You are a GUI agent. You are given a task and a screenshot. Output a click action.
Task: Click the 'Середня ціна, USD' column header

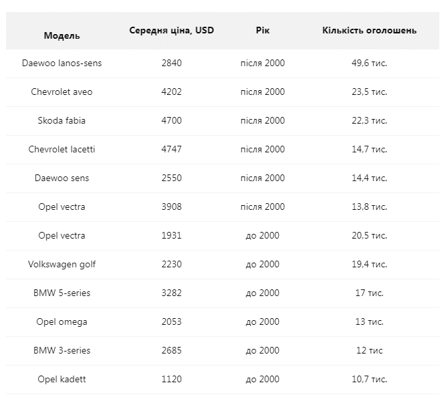pyautogui.click(x=172, y=30)
